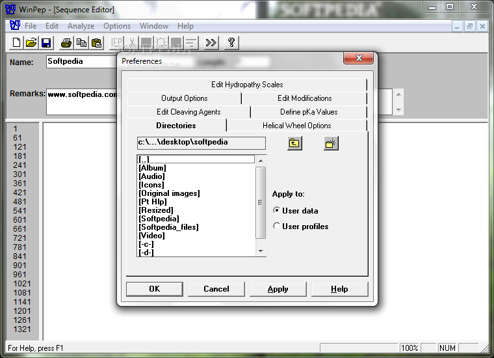The image size is (494, 358).
Task: Select the [Softpedia] folder entry
Action: click(x=196, y=219)
